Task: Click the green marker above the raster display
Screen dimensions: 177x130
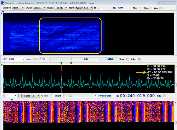Action: click(12, 100)
